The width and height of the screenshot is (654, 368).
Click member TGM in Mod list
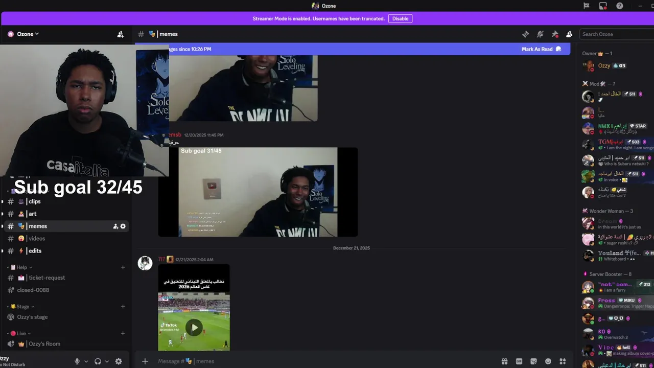[618, 144]
